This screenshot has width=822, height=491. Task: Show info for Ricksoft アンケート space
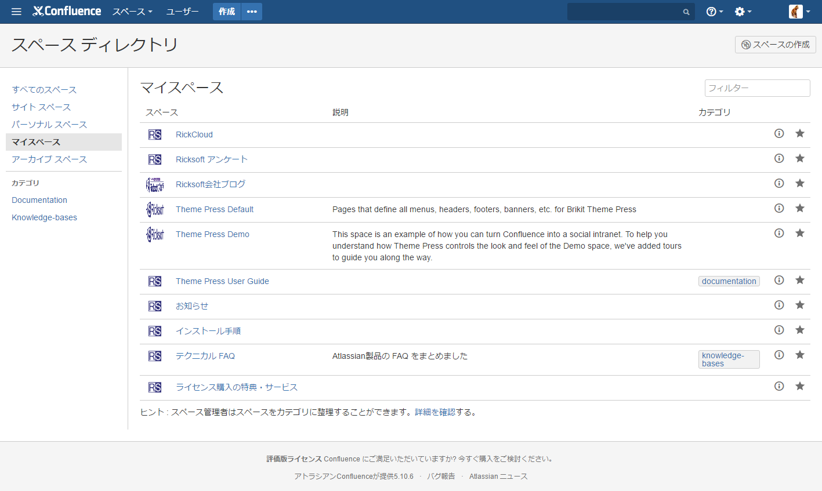click(779, 158)
